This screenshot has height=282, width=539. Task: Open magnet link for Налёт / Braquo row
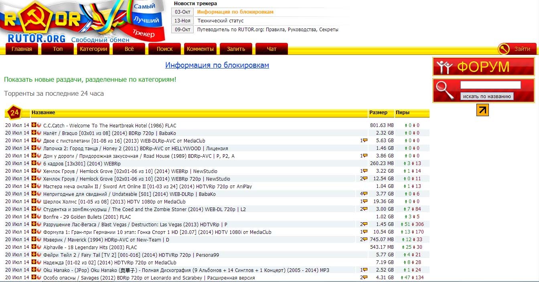point(39,133)
